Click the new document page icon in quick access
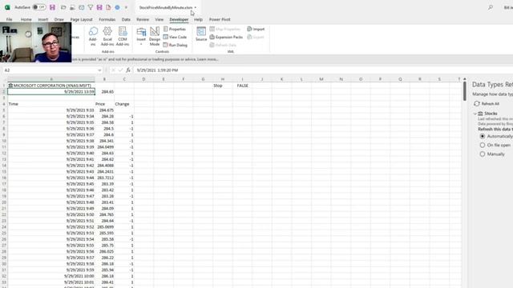 tap(108, 7)
